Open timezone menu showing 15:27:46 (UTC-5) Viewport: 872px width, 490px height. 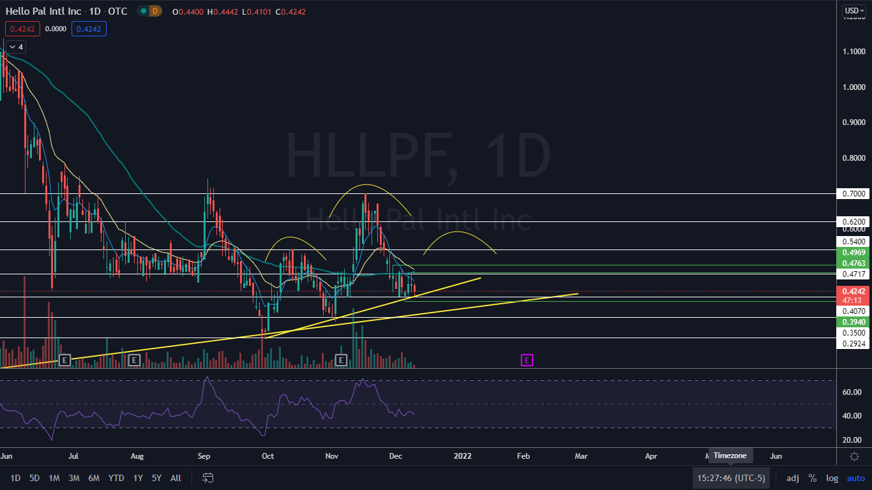click(x=731, y=478)
